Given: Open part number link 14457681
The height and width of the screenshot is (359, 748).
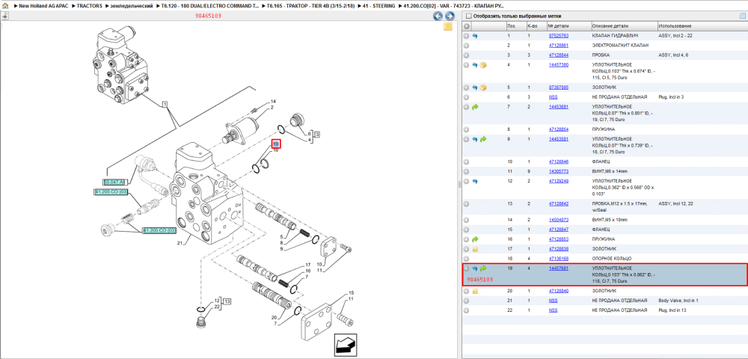Looking at the screenshot, I should (559, 269).
